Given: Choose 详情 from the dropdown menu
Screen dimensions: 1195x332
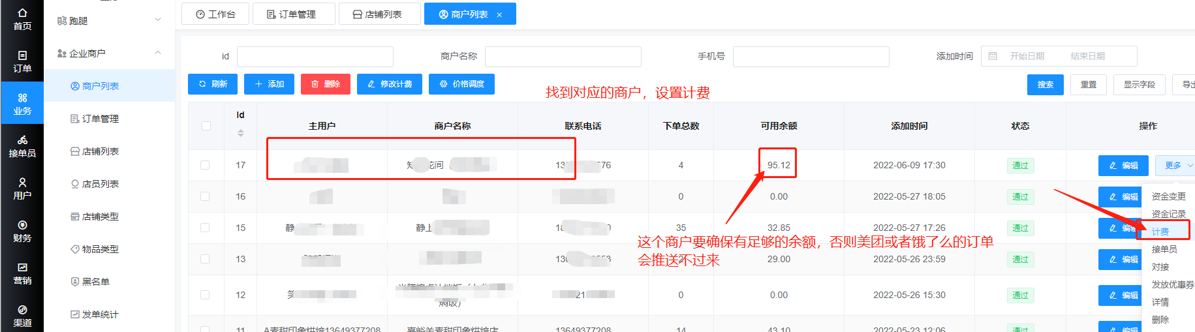Looking at the screenshot, I should tap(1168, 302).
